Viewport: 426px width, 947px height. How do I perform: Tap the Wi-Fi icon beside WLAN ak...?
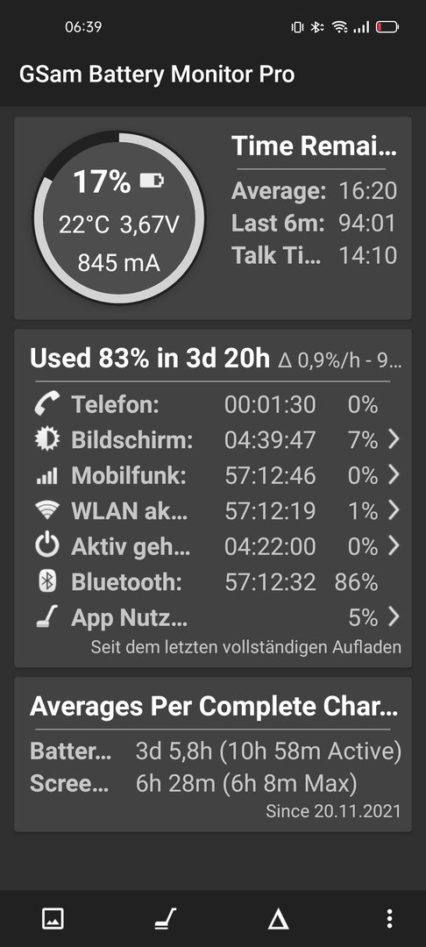pos(47,511)
